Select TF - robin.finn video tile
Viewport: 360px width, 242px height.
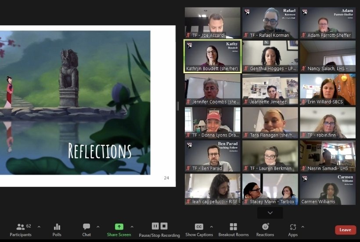pyautogui.click(x=328, y=123)
